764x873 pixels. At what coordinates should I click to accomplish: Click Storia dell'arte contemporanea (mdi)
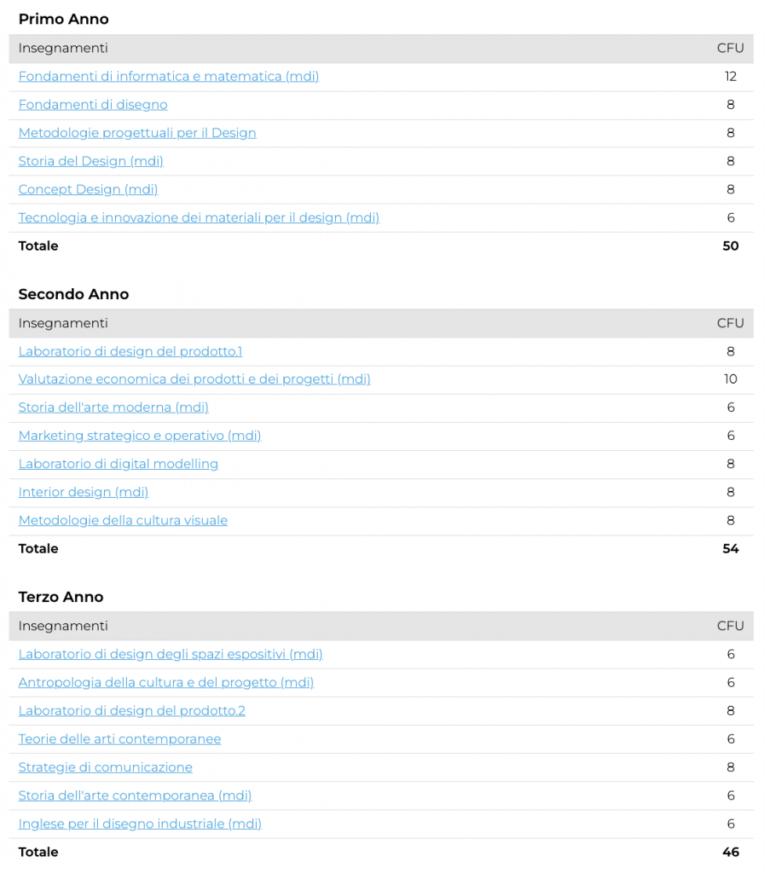click(x=135, y=795)
